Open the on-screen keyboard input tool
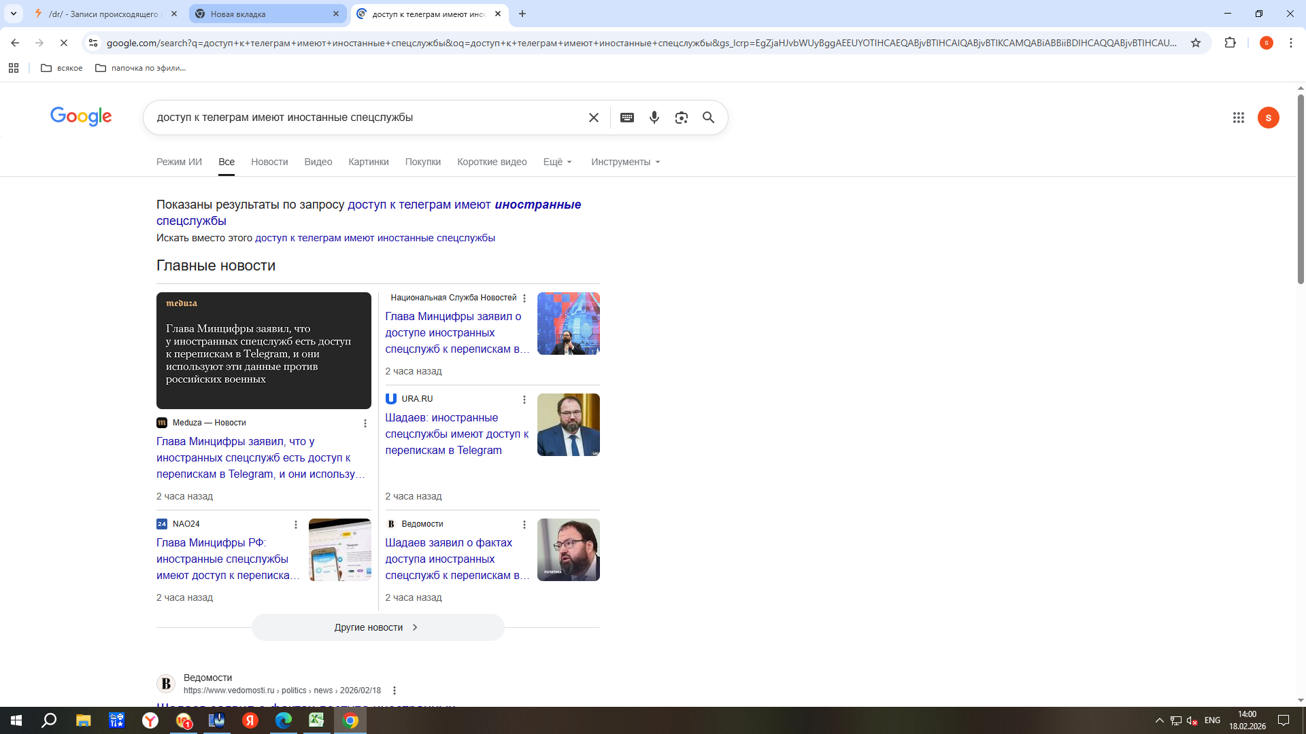 tap(626, 118)
